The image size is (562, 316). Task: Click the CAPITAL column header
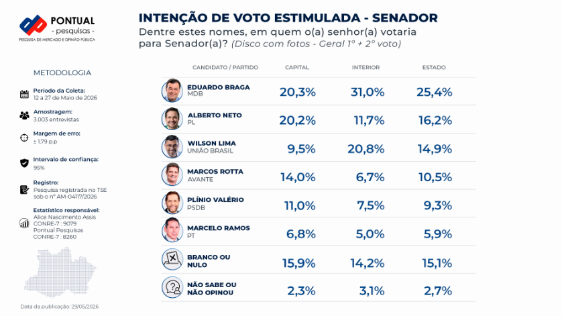[x=297, y=68]
